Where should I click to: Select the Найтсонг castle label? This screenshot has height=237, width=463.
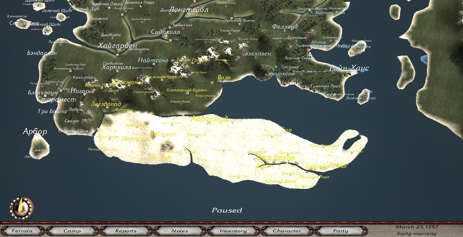[153, 60]
